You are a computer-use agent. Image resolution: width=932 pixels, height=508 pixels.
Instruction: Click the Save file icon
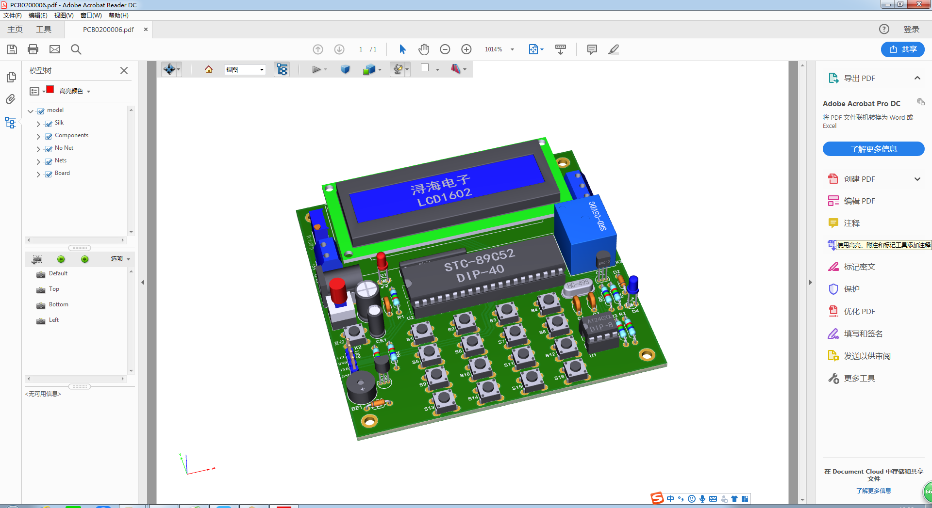tap(12, 49)
